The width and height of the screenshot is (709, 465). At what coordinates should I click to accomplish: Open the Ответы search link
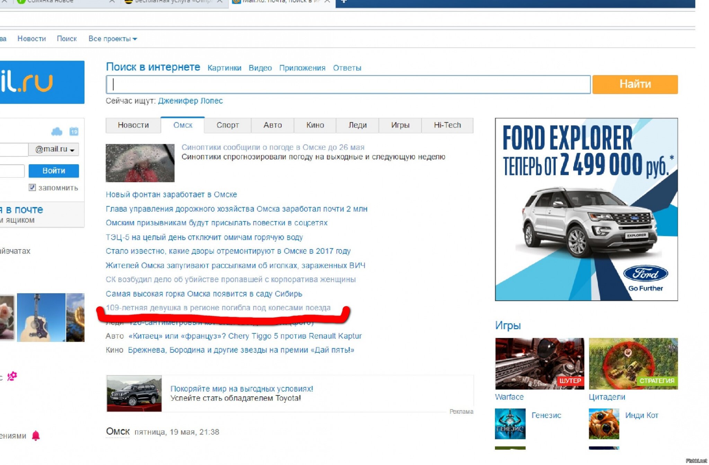[347, 68]
